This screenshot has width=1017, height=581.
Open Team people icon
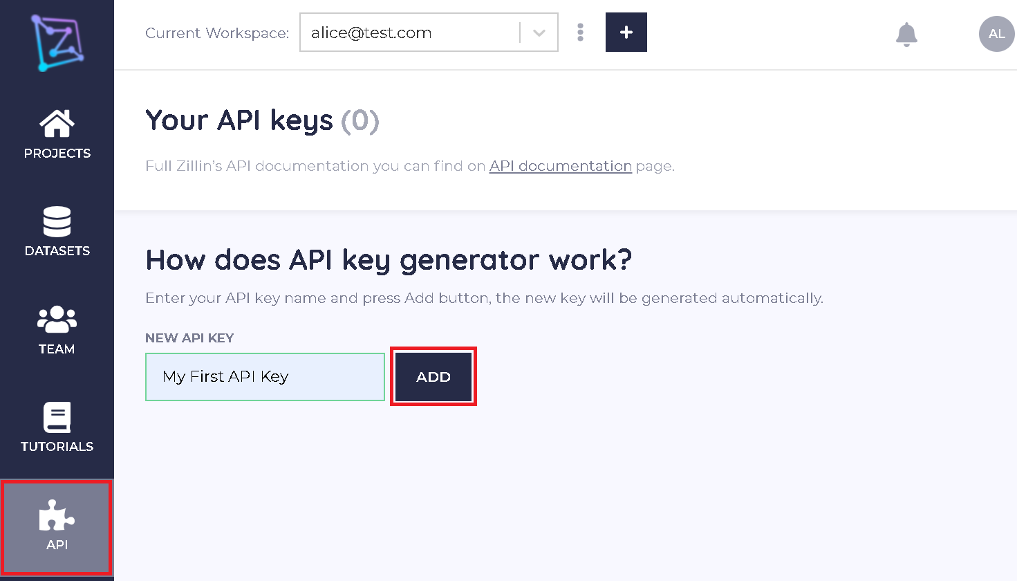click(x=57, y=320)
